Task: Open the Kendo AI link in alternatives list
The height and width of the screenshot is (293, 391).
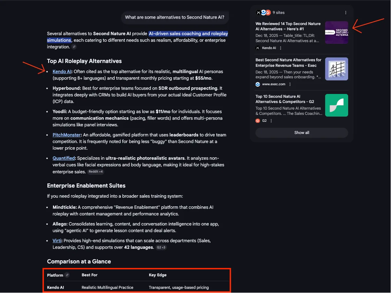Action: tap(62, 72)
